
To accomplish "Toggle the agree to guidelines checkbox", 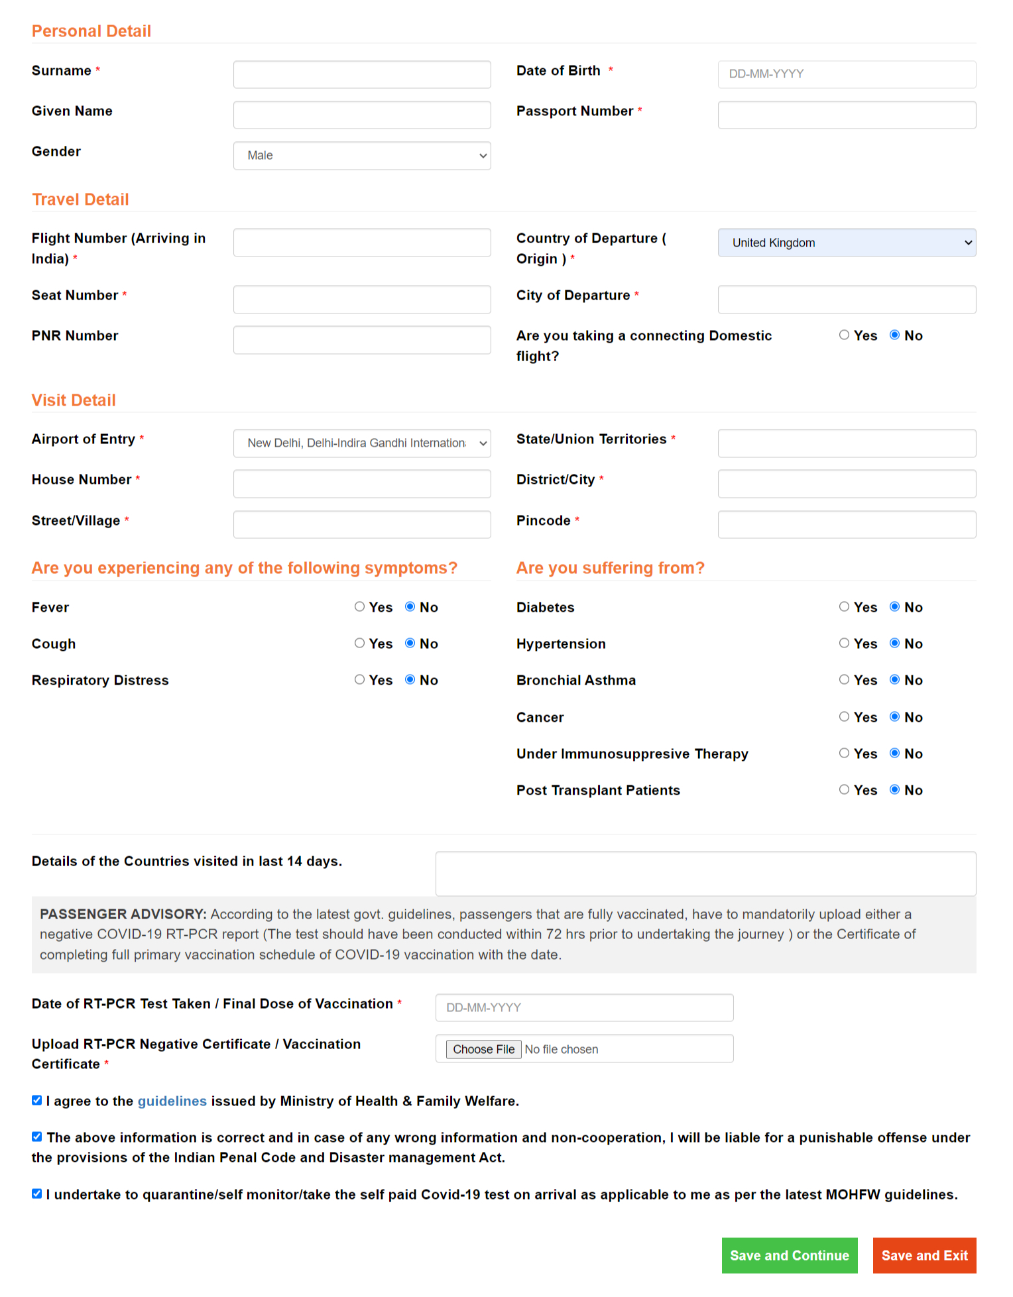I will click(37, 1101).
